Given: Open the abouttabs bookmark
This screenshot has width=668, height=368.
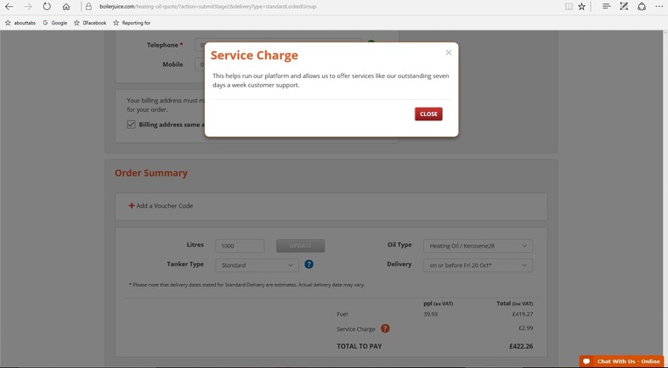Looking at the screenshot, I should tap(20, 23).
